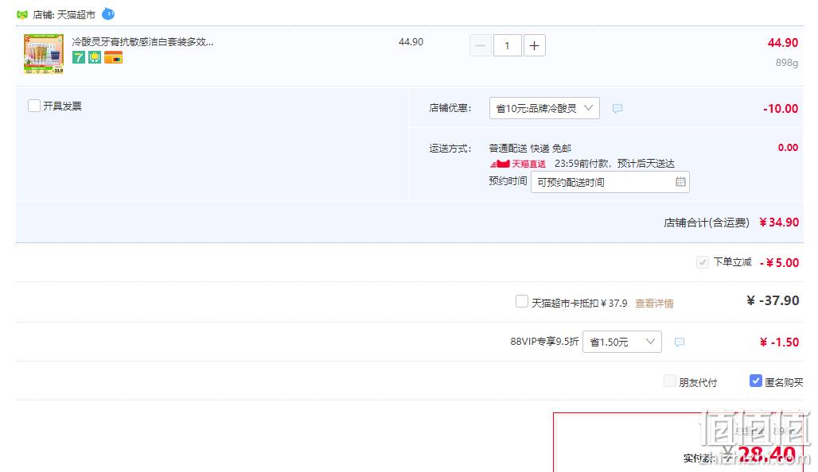The height and width of the screenshot is (472, 818).
Task: Open the 冷酸灵牙膏抗敏感洁白套装 product title link
Action: (x=142, y=41)
